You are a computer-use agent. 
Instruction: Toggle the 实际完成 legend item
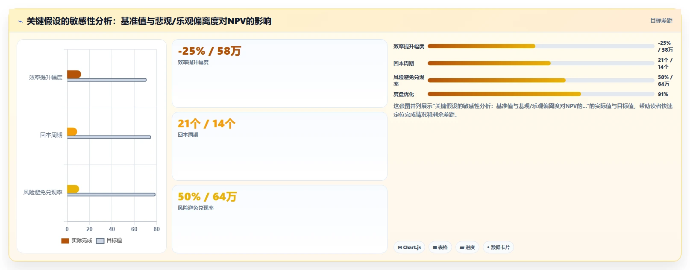pos(77,241)
